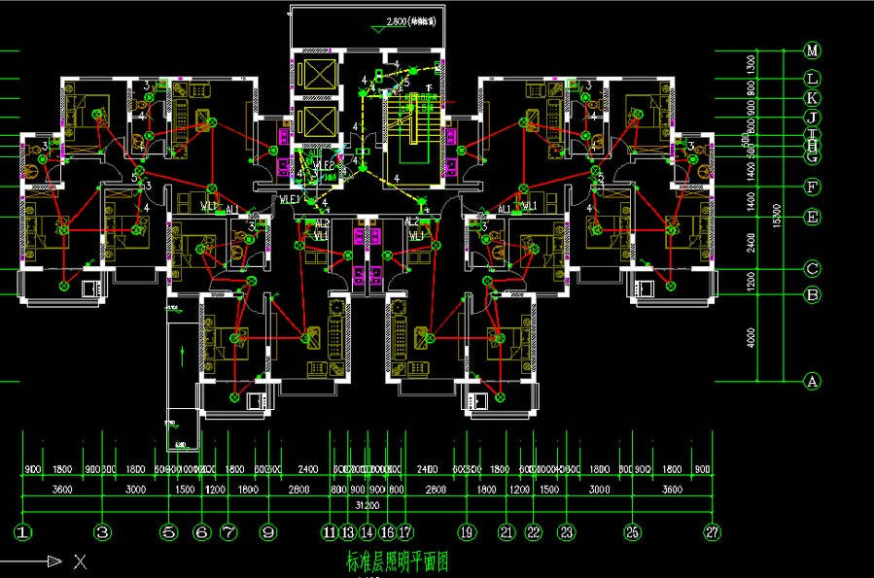Pick grid axis bubble letter M
This screenshot has width=874, height=578.
812,50
